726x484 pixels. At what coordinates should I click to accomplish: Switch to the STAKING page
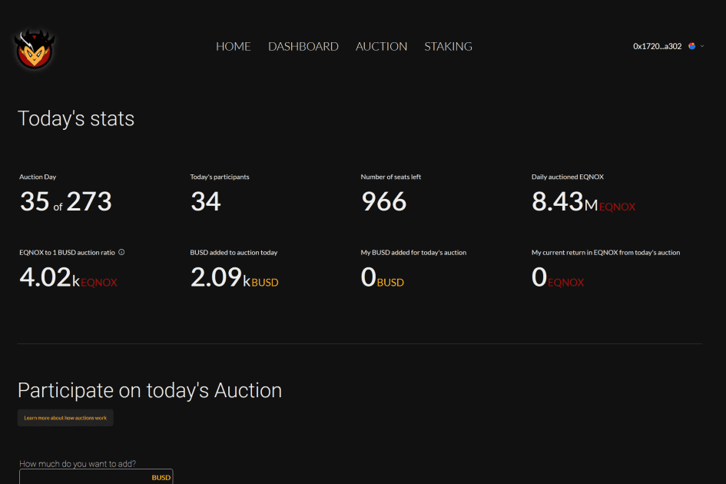pyautogui.click(x=448, y=47)
